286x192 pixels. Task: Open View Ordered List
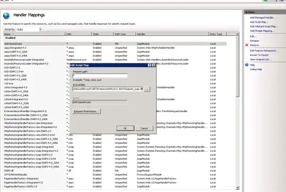tap(261, 59)
